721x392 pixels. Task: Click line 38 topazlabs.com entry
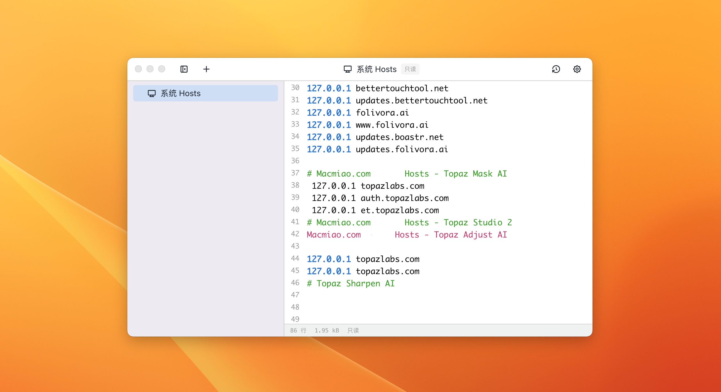coord(392,186)
